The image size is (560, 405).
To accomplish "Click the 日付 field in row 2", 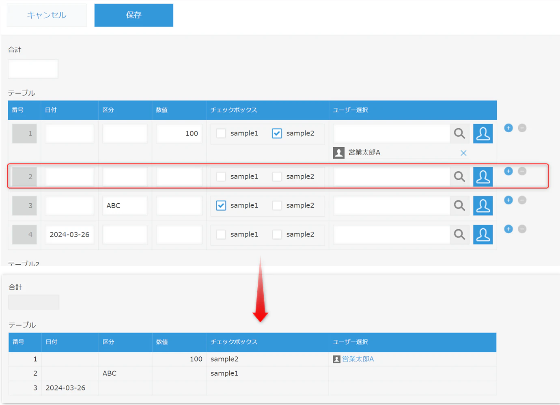I will tap(69, 177).
